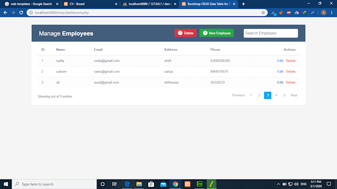The height and width of the screenshot is (189, 337).
Task: Click the red Delete button in header
Action: 185,33
